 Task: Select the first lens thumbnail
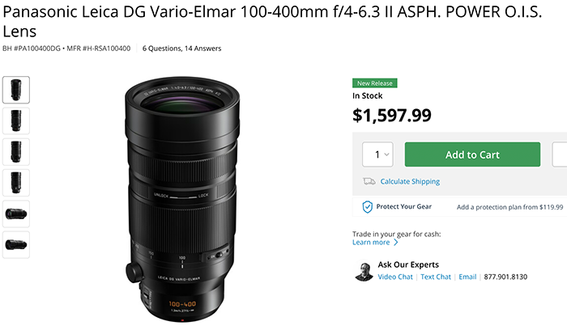(x=16, y=90)
